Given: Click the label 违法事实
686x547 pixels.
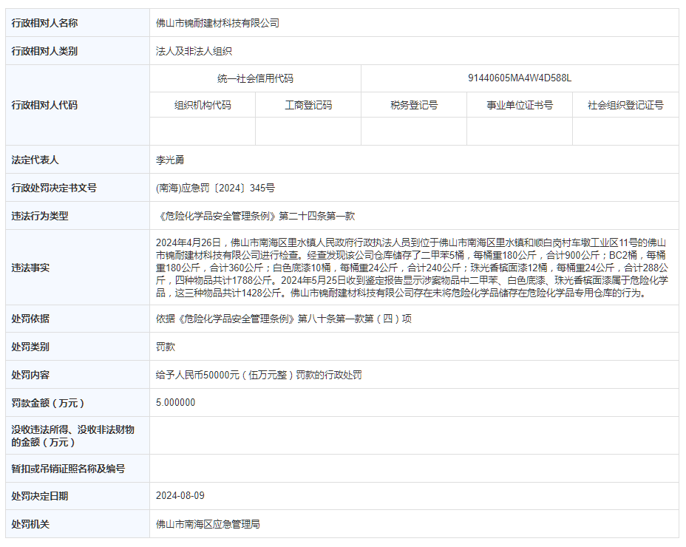Looking at the screenshot, I should coord(30,268).
